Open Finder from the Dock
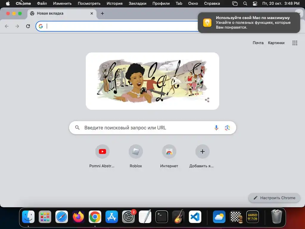The image size is (305, 229). [x=28, y=217]
